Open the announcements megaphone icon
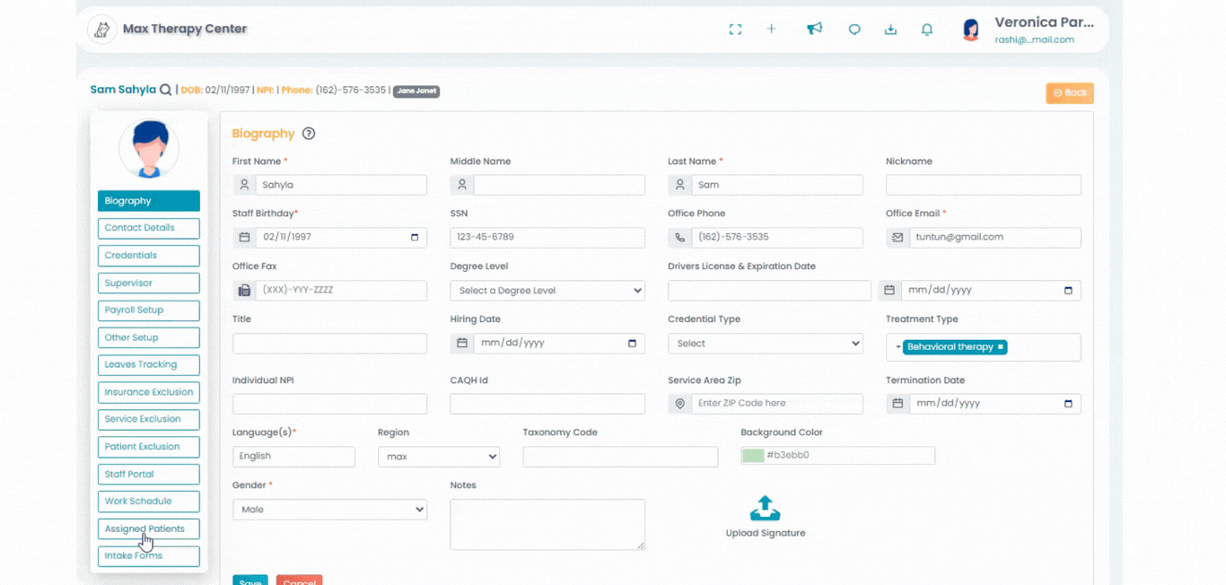1226x585 pixels. [x=814, y=29]
